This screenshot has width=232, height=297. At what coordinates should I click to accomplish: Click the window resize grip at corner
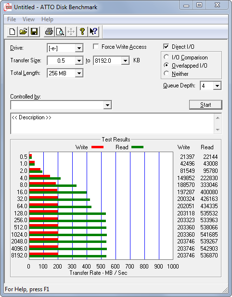click(x=225, y=290)
